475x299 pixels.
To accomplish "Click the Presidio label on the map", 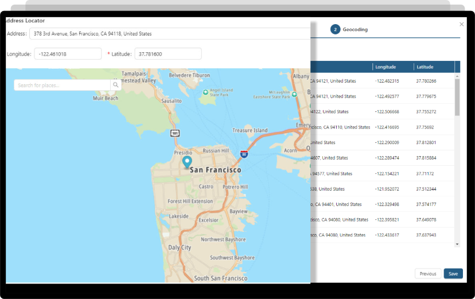I will point(183,153).
